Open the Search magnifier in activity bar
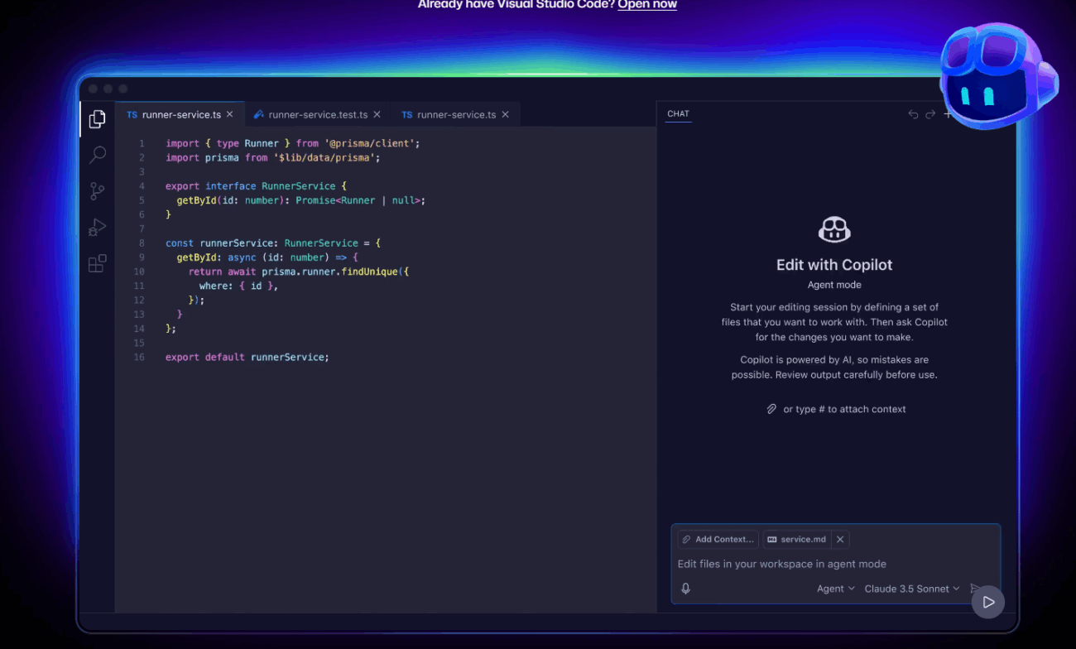Image resolution: width=1076 pixels, height=649 pixels. click(x=98, y=155)
